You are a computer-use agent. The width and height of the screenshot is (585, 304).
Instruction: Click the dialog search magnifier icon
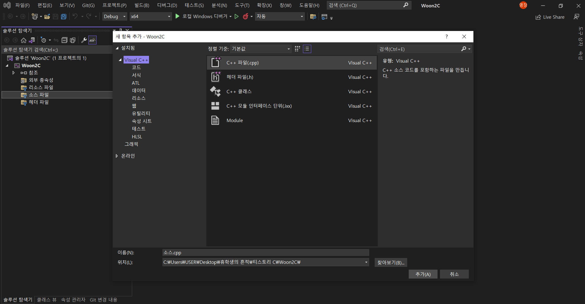464,49
